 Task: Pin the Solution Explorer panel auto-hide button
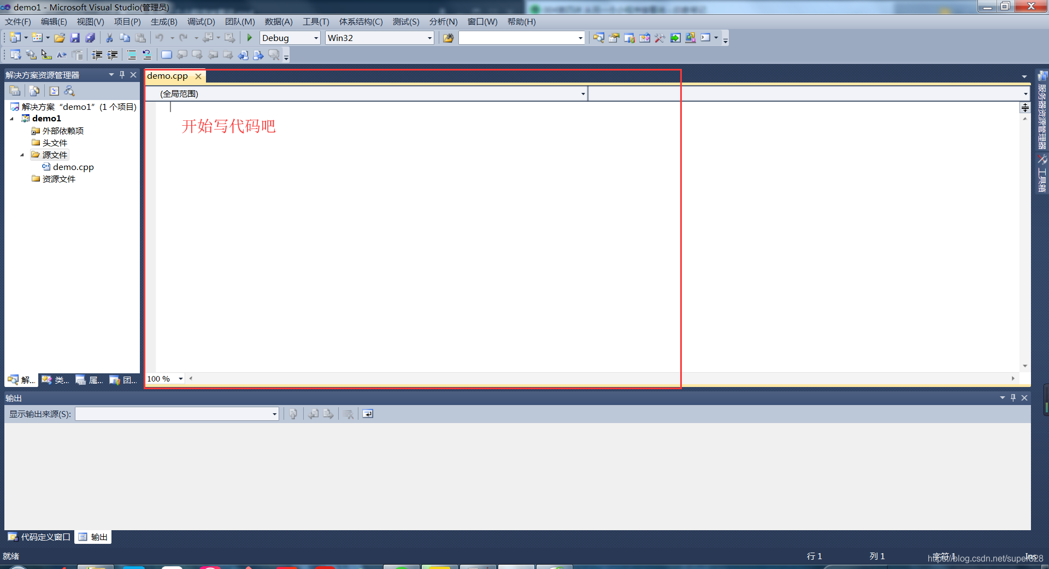tap(122, 75)
